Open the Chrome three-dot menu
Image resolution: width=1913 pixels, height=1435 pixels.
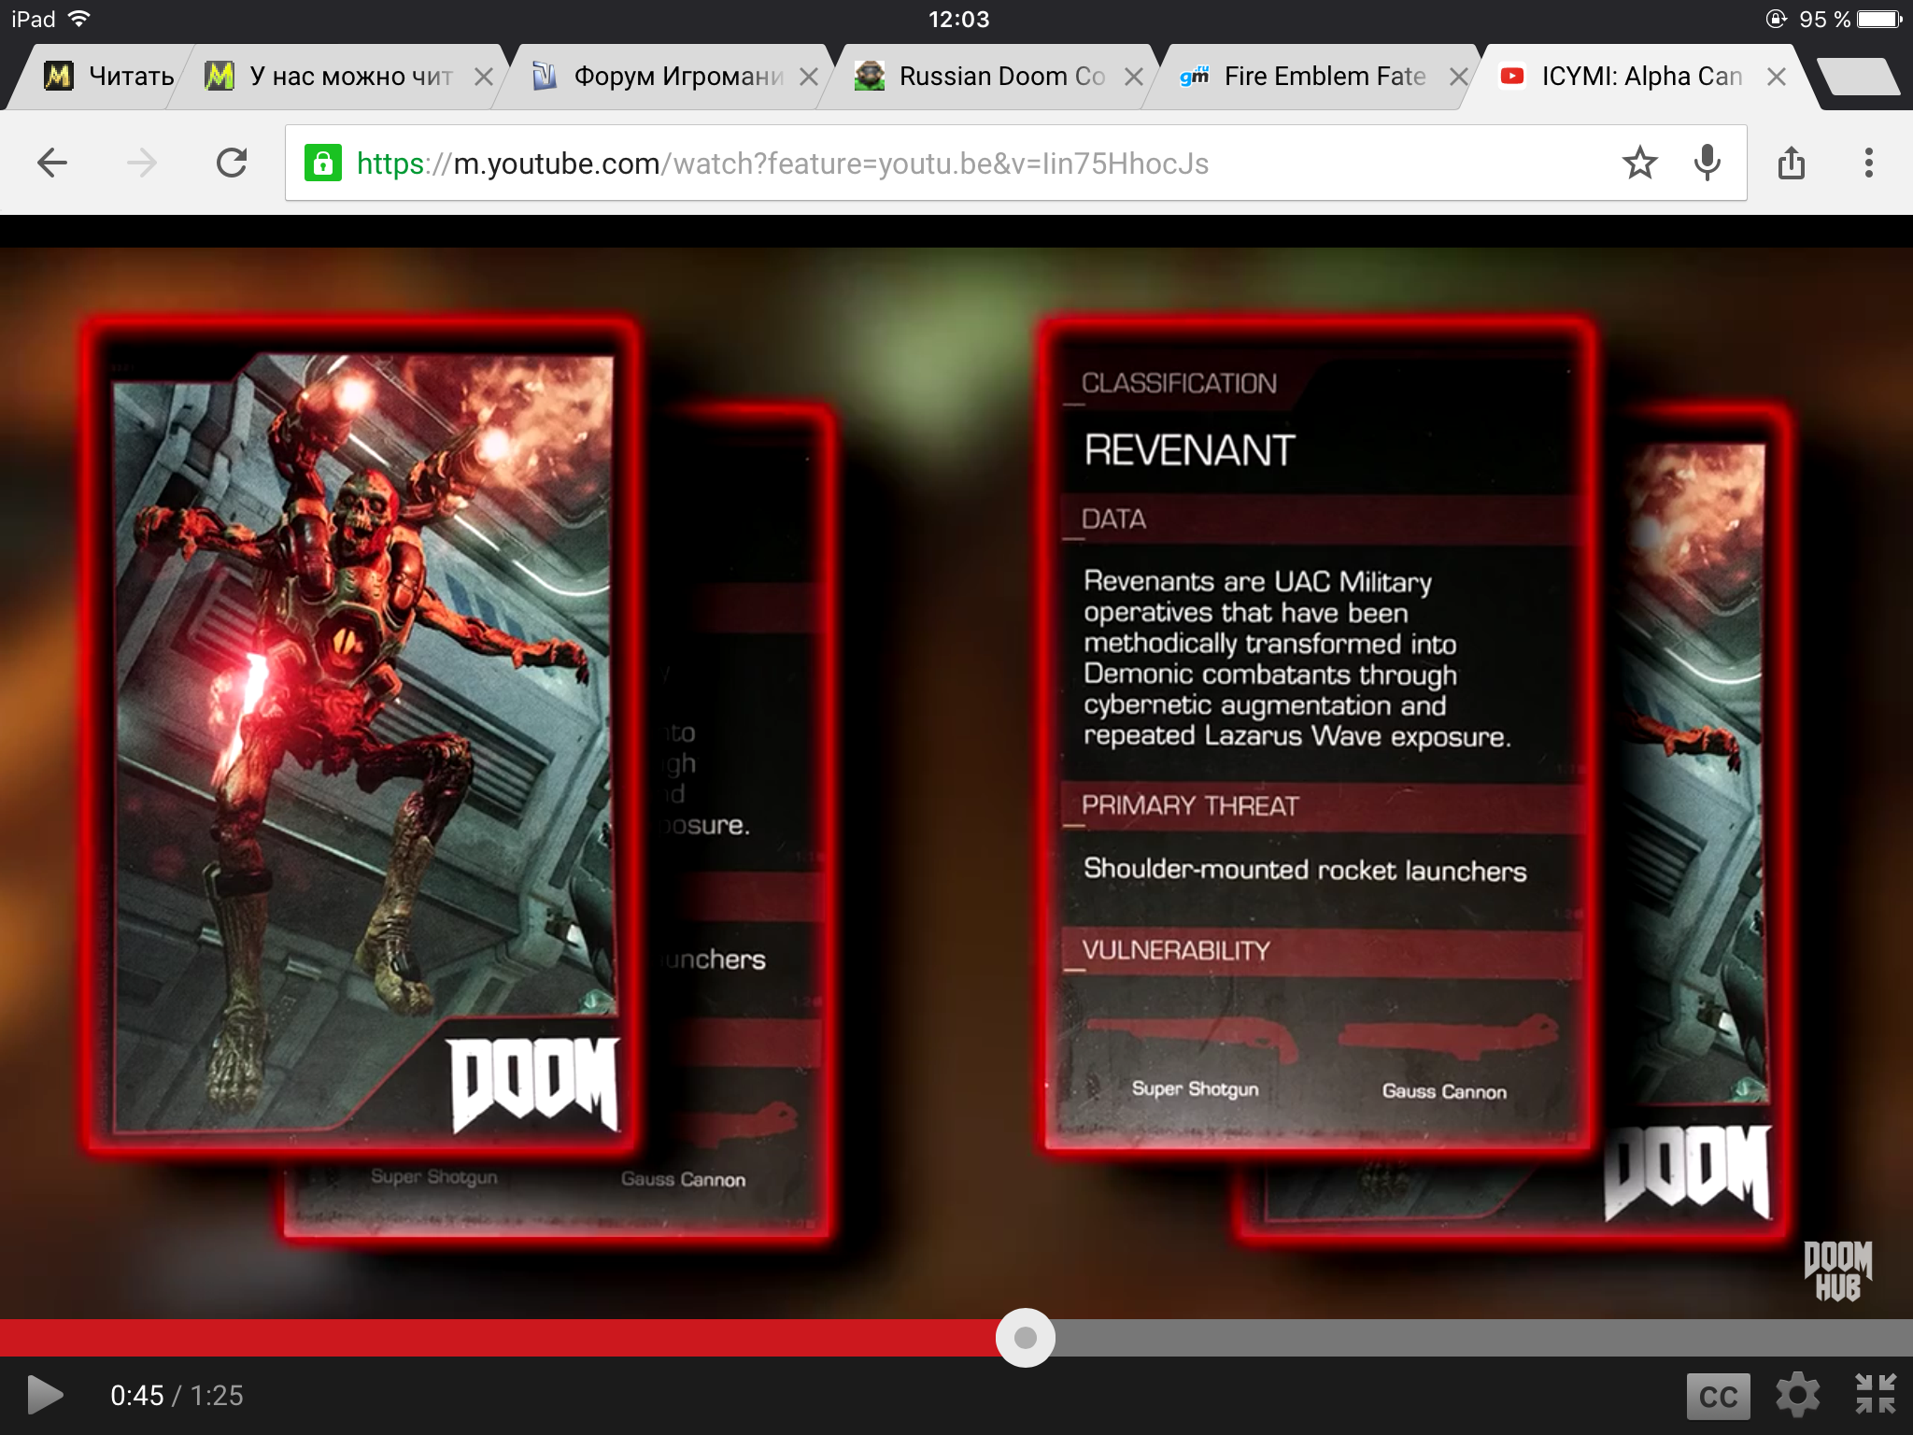(1868, 163)
